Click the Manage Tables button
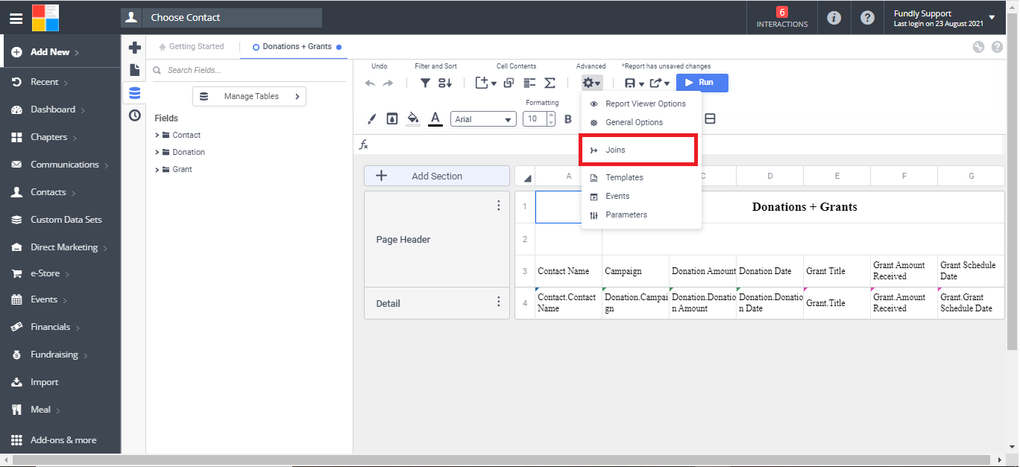Viewport: 1020px width, 467px height. pos(249,97)
